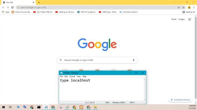Click the share page icon in address bar
This screenshot has height=110, width=197.
click(179, 7)
